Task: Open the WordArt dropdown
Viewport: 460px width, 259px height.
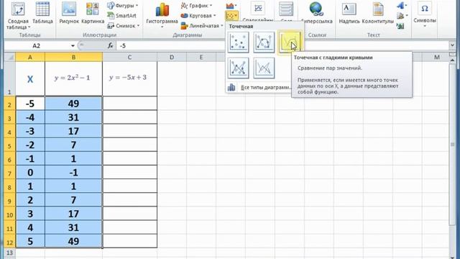Action: point(401,5)
